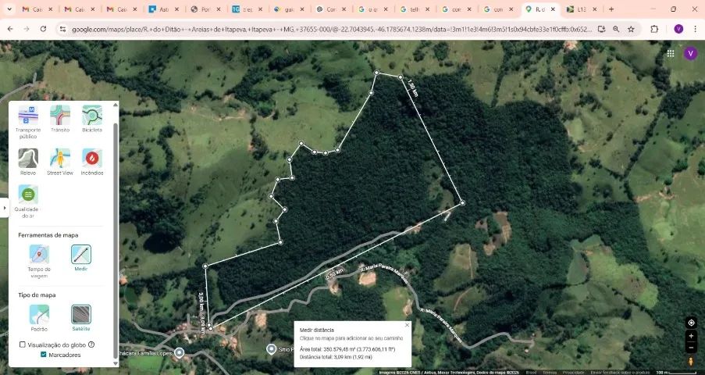
Task: Open help icon beside Visualização do globo
Action: point(91,345)
